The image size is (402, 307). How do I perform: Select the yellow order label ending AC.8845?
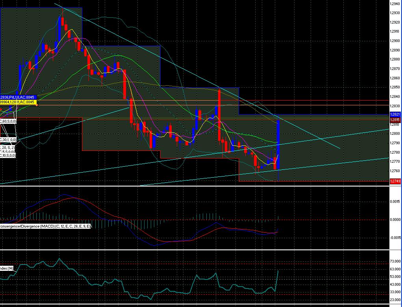(x=17, y=102)
